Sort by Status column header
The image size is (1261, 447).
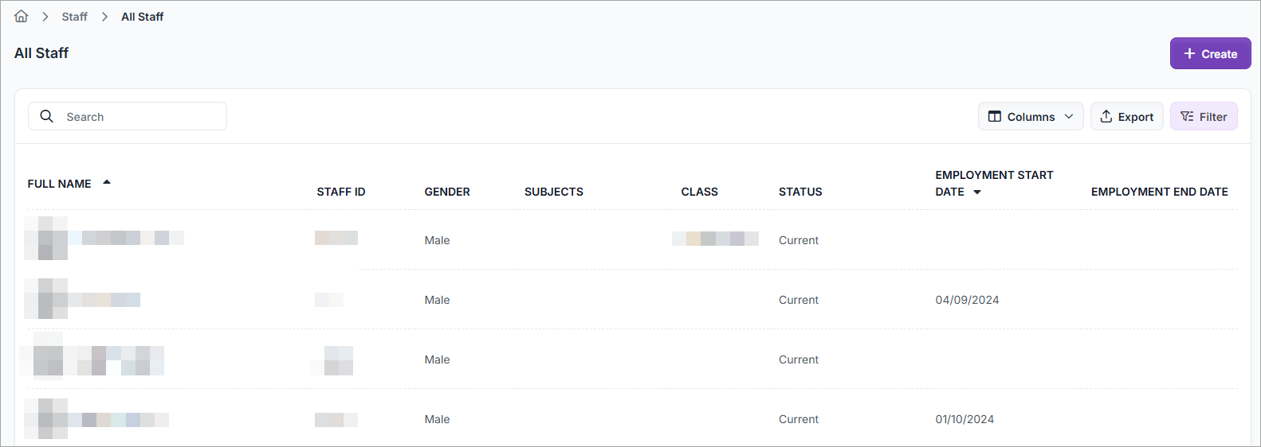pos(800,192)
